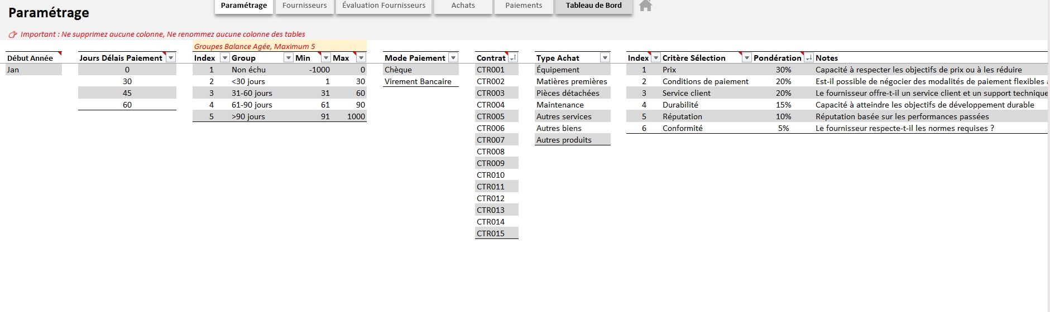Expand the Max column filter arrow
The width and height of the screenshot is (1050, 312).
pyautogui.click(x=361, y=58)
